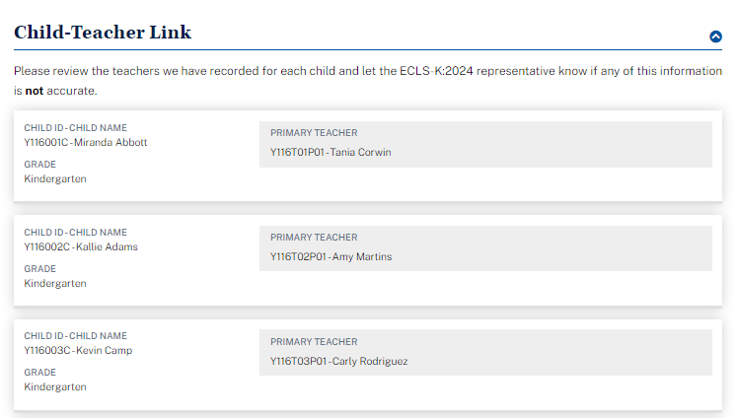Viewport: 737px width, 418px height.
Task: Click the Grade label in Kevin Camp's card
Action: click(x=40, y=373)
